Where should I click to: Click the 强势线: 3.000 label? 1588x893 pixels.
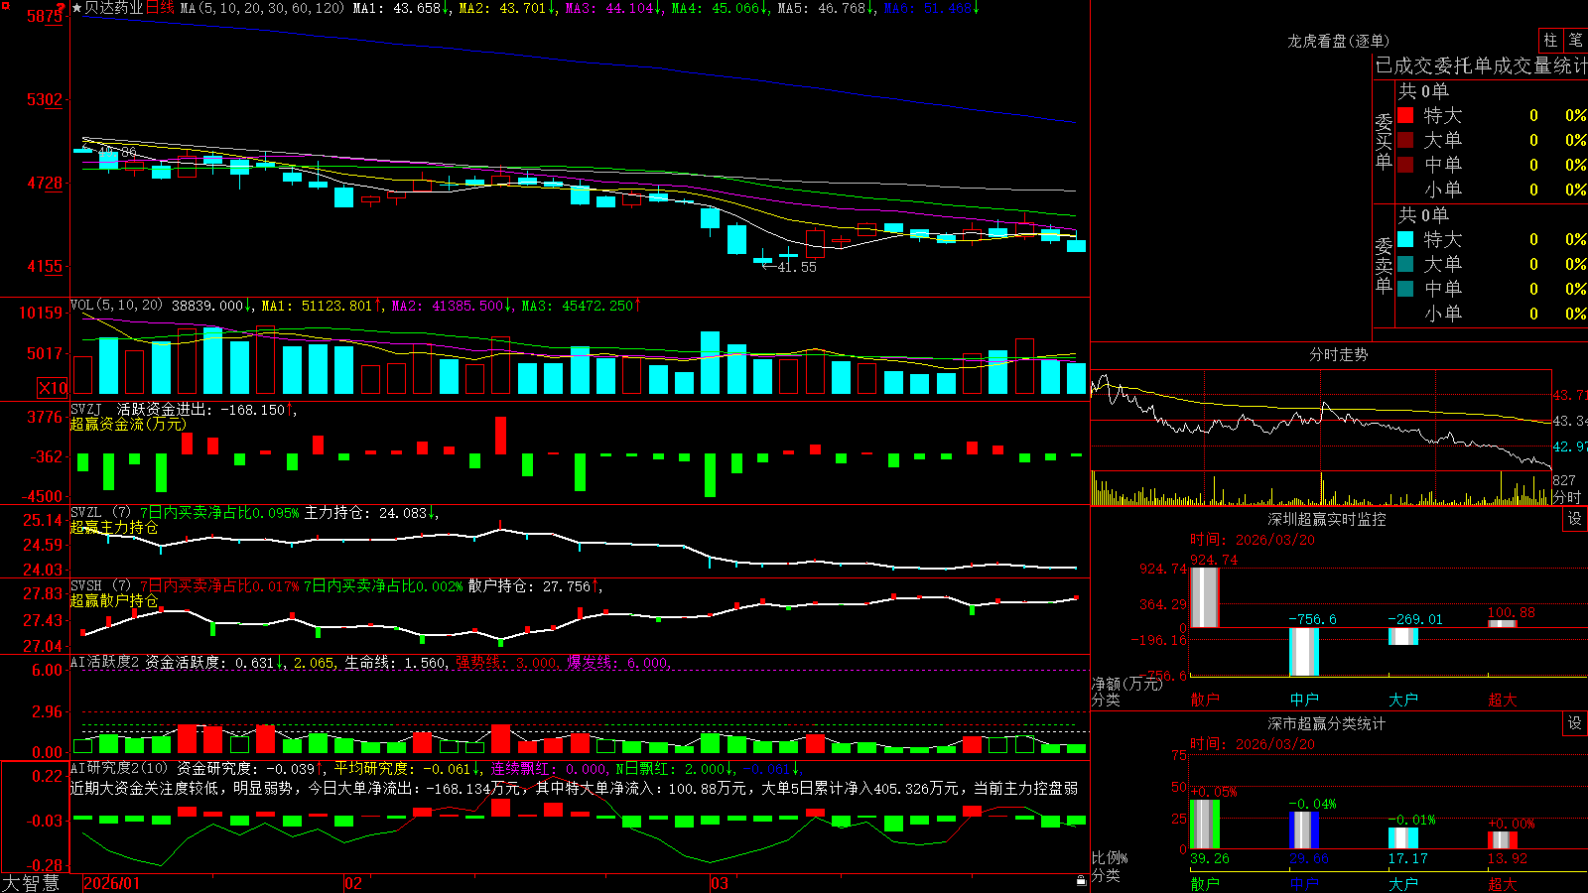pyautogui.click(x=506, y=663)
